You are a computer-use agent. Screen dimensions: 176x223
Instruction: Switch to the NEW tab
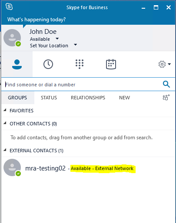click(124, 98)
